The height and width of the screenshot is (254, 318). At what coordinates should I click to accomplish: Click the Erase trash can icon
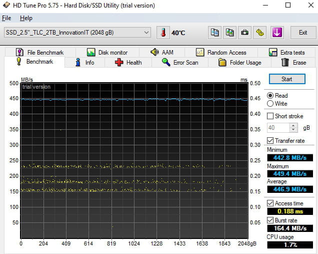(x=285, y=62)
